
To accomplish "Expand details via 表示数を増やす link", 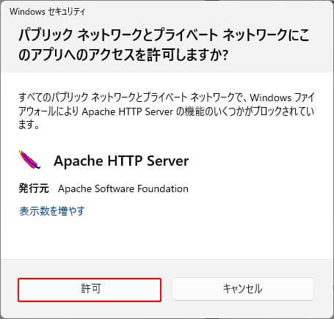I will point(52,211).
